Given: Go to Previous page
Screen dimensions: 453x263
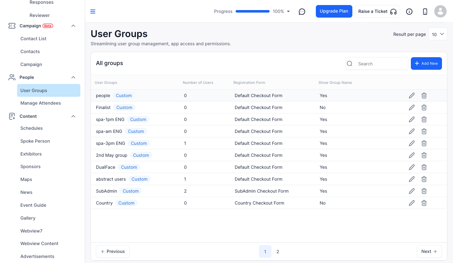Looking at the screenshot, I should click(113, 251).
